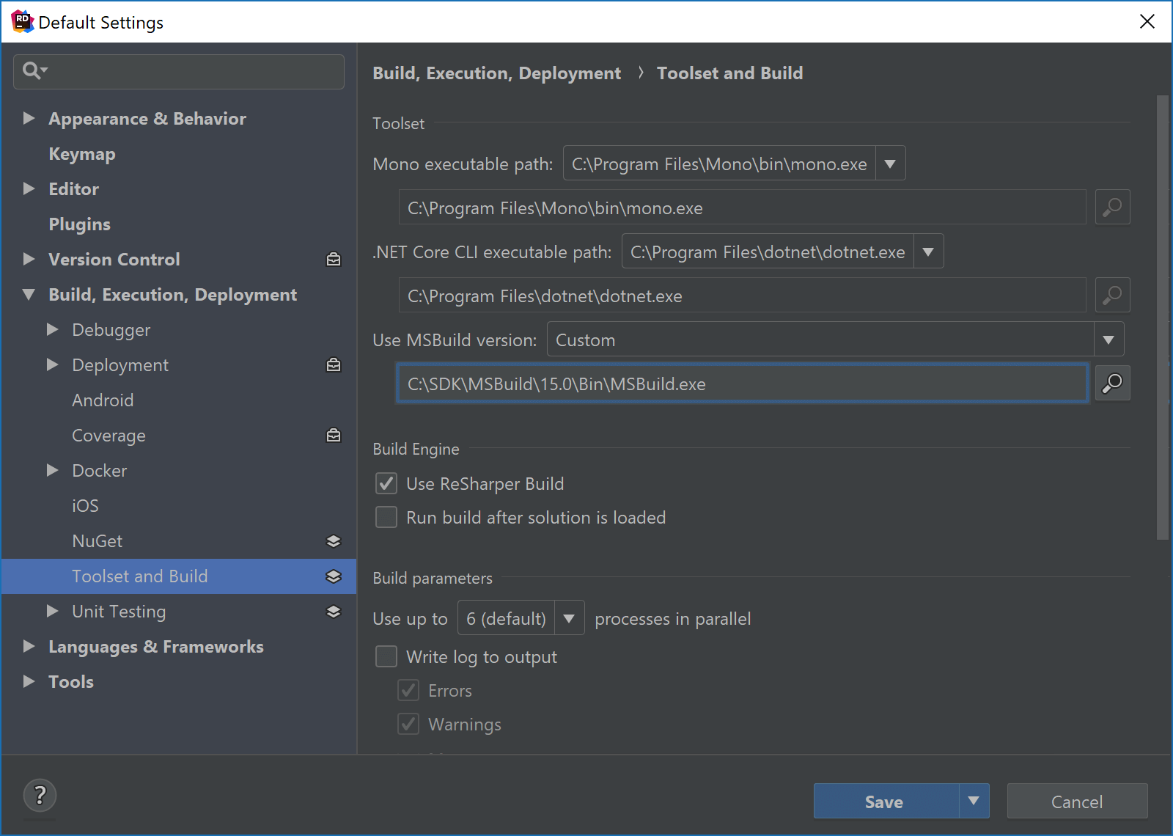This screenshot has width=1173, height=836.
Task: Collapse Build, Execution, Deployment section
Action: coord(29,295)
